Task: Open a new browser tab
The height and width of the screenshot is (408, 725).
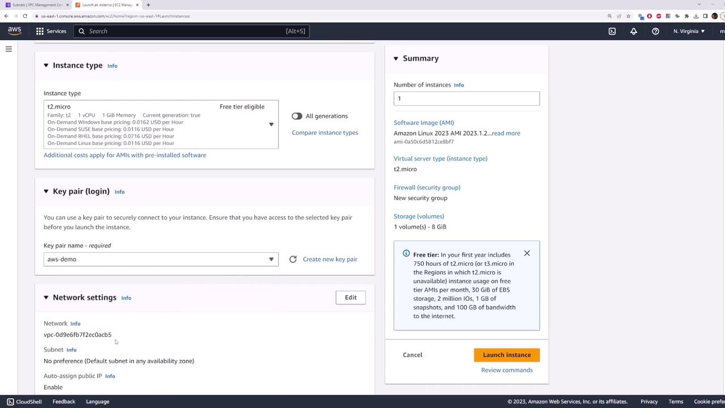Action: point(148,5)
